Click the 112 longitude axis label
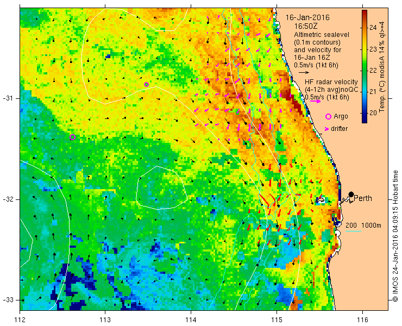This screenshot has height=326, width=402. (20, 320)
